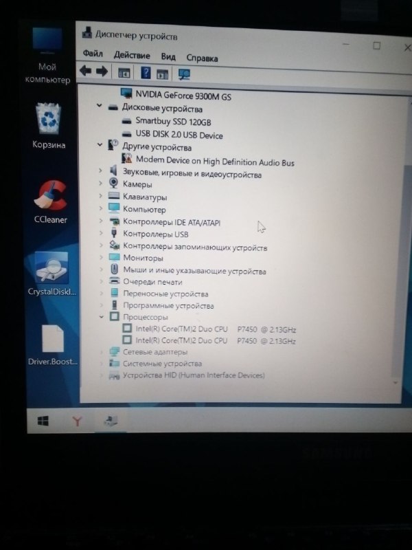The image size is (412, 550).
Task: Select the NVIDIA GeForce 9300M GS adapter
Action: coord(183,96)
